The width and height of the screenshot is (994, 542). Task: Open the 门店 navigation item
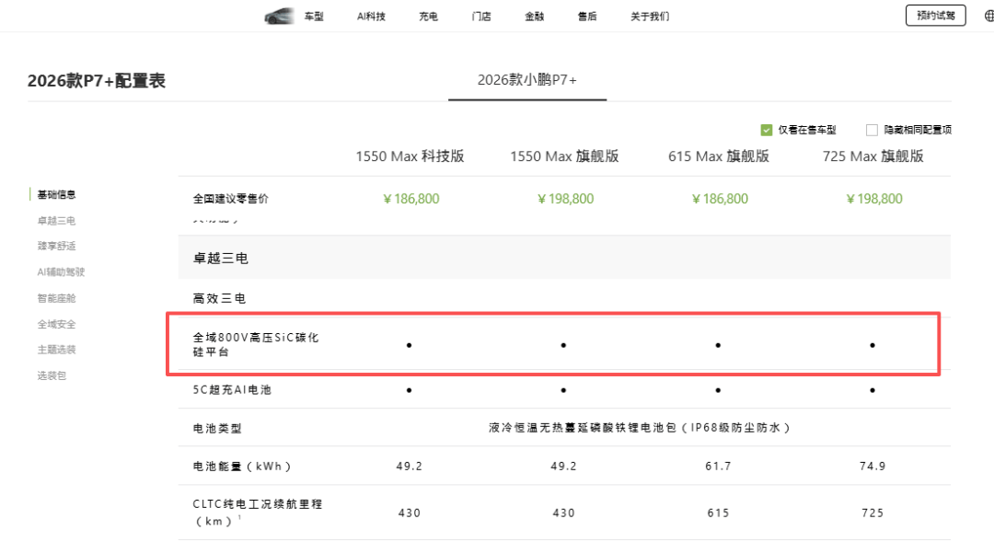pyautogui.click(x=480, y=17)
